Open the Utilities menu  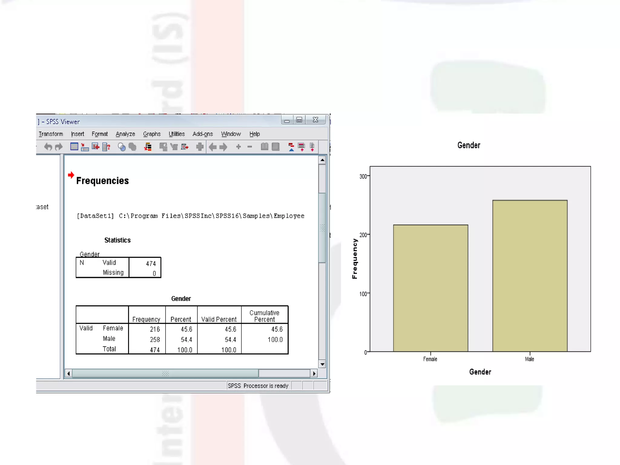click(176, 134)
